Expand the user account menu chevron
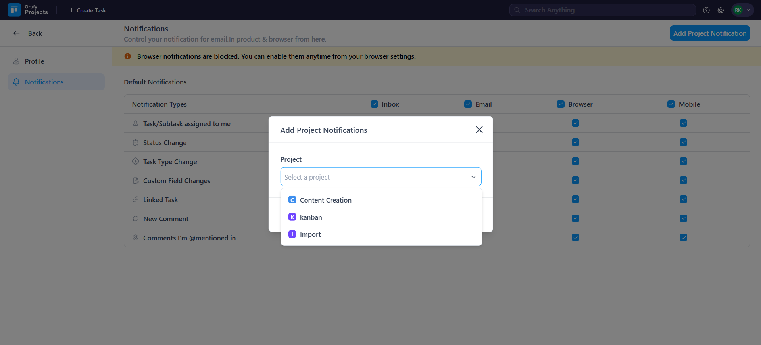Image resolution: width=761 pixels, height=345 pixels. point(748,10)
